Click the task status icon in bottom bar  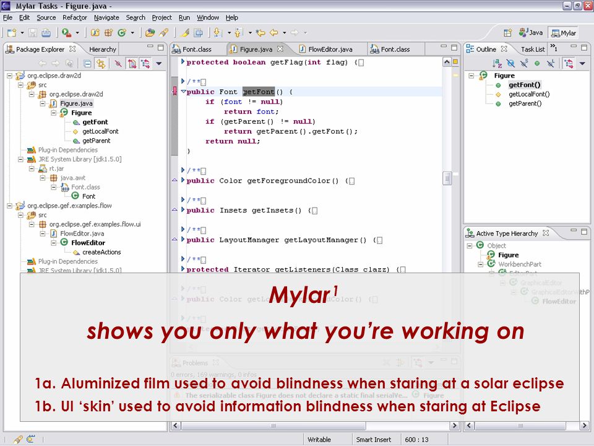click(18, 440)
